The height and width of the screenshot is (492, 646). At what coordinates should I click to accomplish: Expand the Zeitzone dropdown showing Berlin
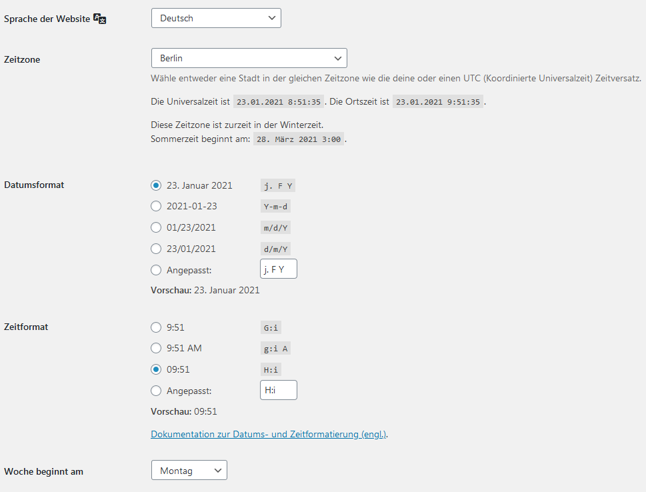coord(249,58)
